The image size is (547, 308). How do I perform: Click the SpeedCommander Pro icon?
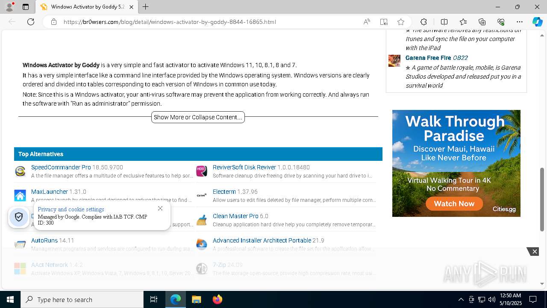click(x=20, y=171)
